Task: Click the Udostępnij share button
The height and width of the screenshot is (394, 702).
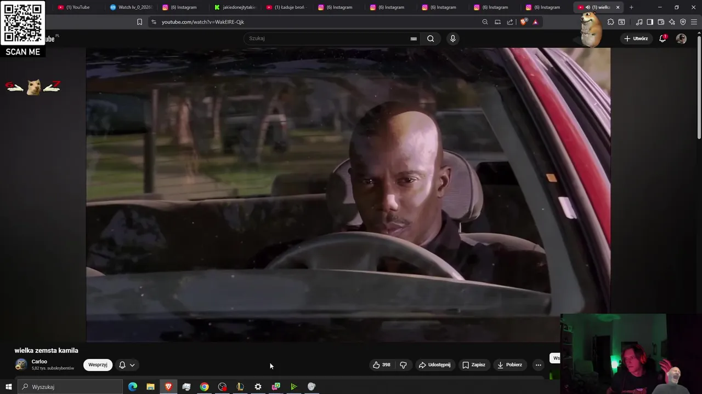Action: [x=435, y=365]
